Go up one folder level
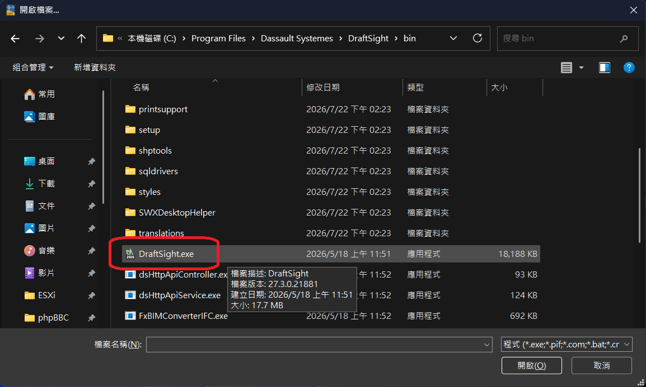Screen dimensions: 646x387 coord(82,39)
